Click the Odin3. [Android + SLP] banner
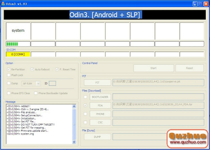The height and width of the screenshot is (150, 210). (105, 15)
